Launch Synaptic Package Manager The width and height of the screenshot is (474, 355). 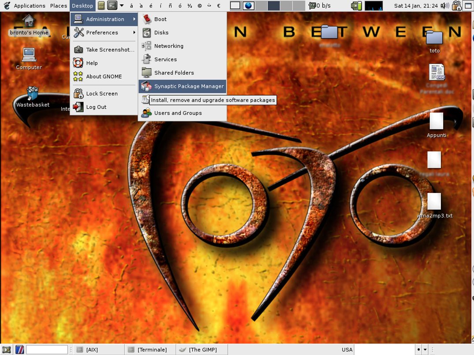point(182,86)
